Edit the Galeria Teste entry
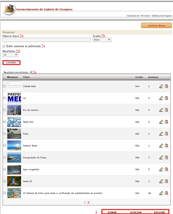 (161, 146)
